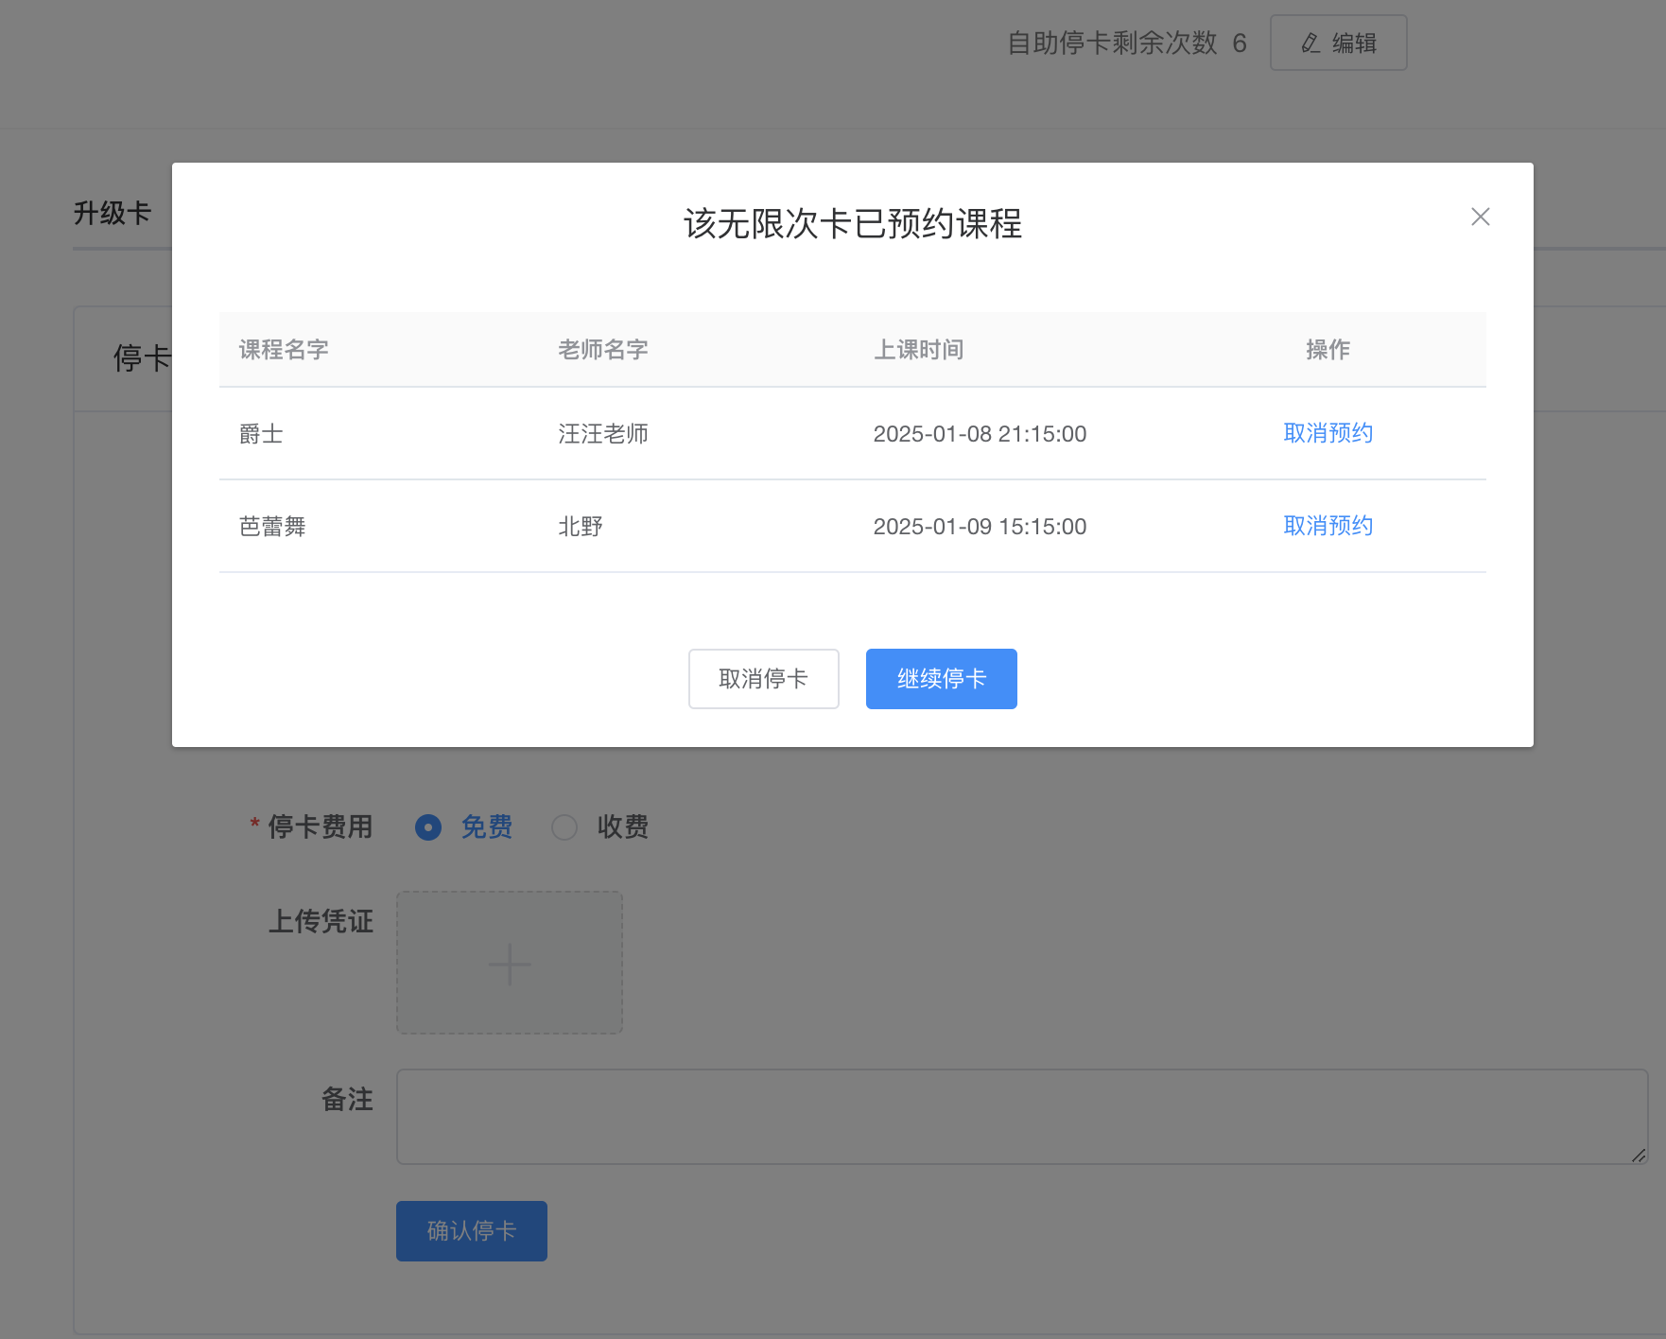Click the 课程名字 column header
The height and width of the screenshot is (1339, 1666).
pyautogui.click(x=284, y=350)
